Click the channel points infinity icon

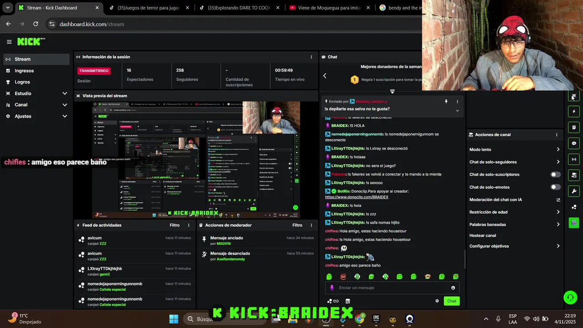(333, 301)
